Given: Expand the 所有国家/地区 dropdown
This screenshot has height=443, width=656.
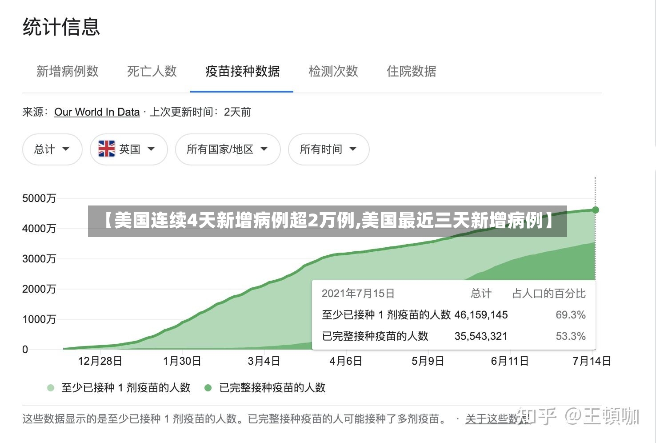Looking at the screenshot, I should click(228, 149).
